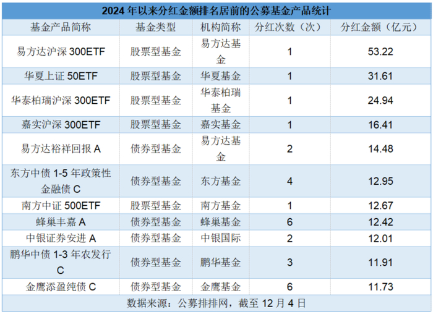Select the dividend amount 14.48
The height and width of the screenshot is (314, 433).
coord(380,149)
